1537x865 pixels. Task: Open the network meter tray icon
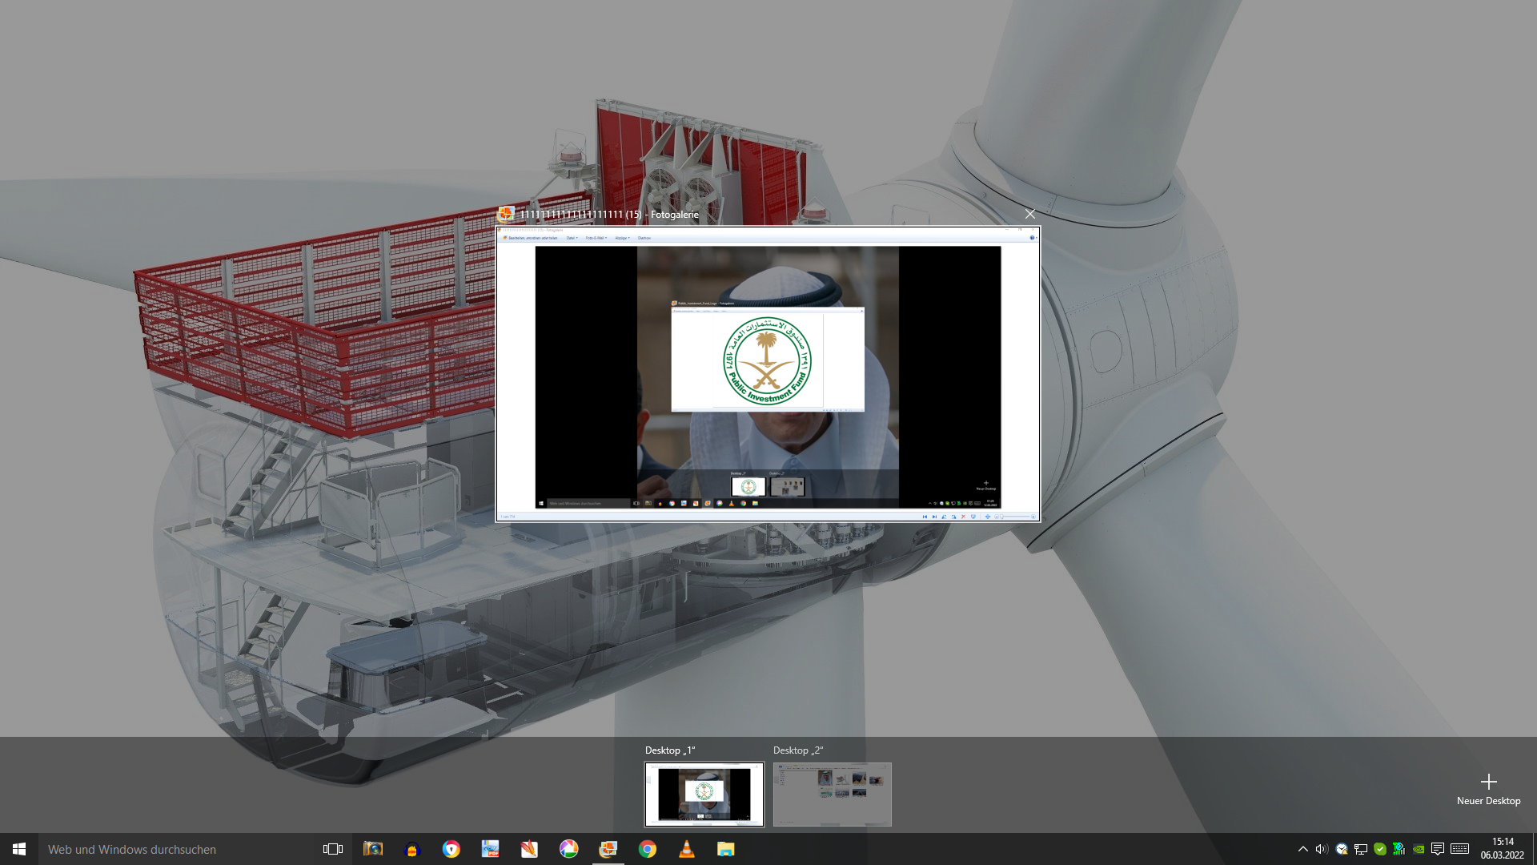(1399, 849)
